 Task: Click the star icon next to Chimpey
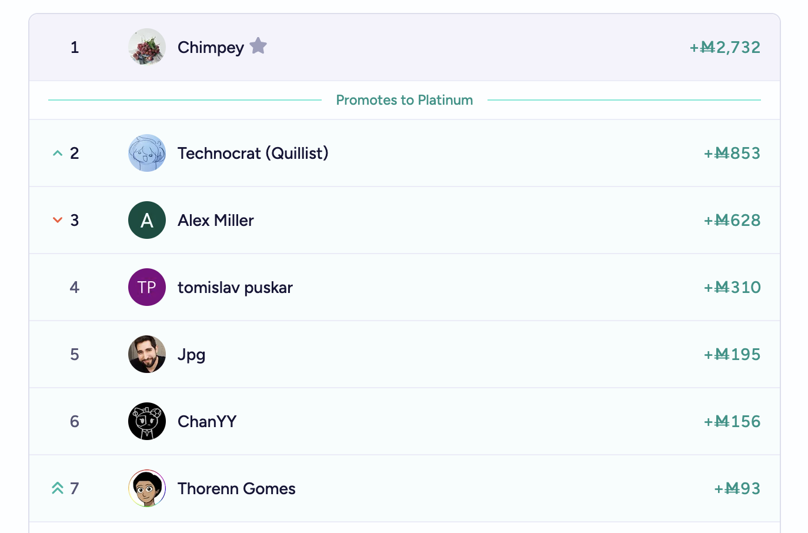pyautogui.click(x=258, y=46)
